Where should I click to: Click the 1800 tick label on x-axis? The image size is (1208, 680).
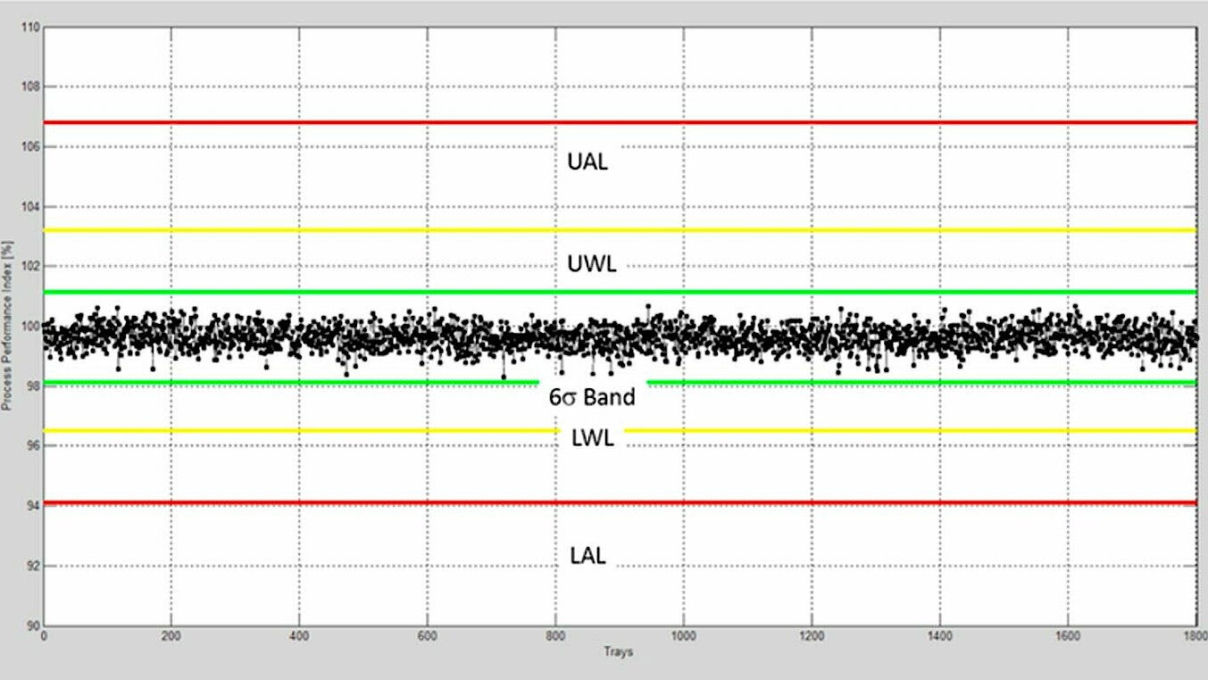1195,636
